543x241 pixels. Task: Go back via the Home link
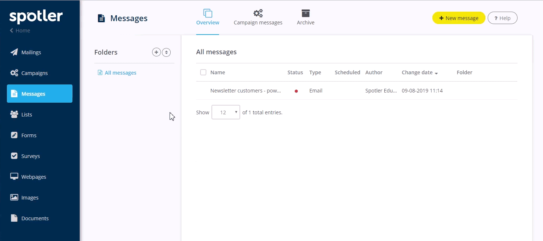tap(20, 31)
